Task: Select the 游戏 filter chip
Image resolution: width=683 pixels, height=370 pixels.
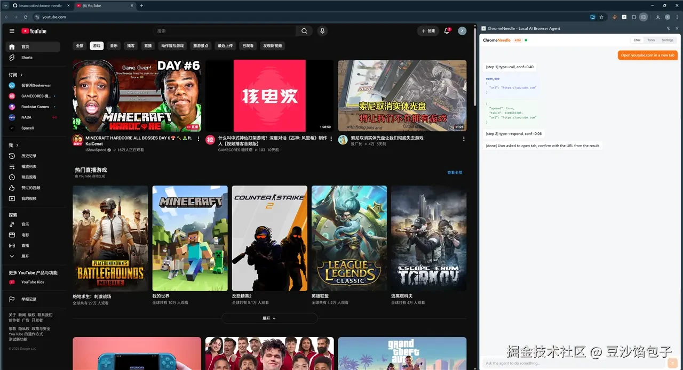Action: point(97,46)
